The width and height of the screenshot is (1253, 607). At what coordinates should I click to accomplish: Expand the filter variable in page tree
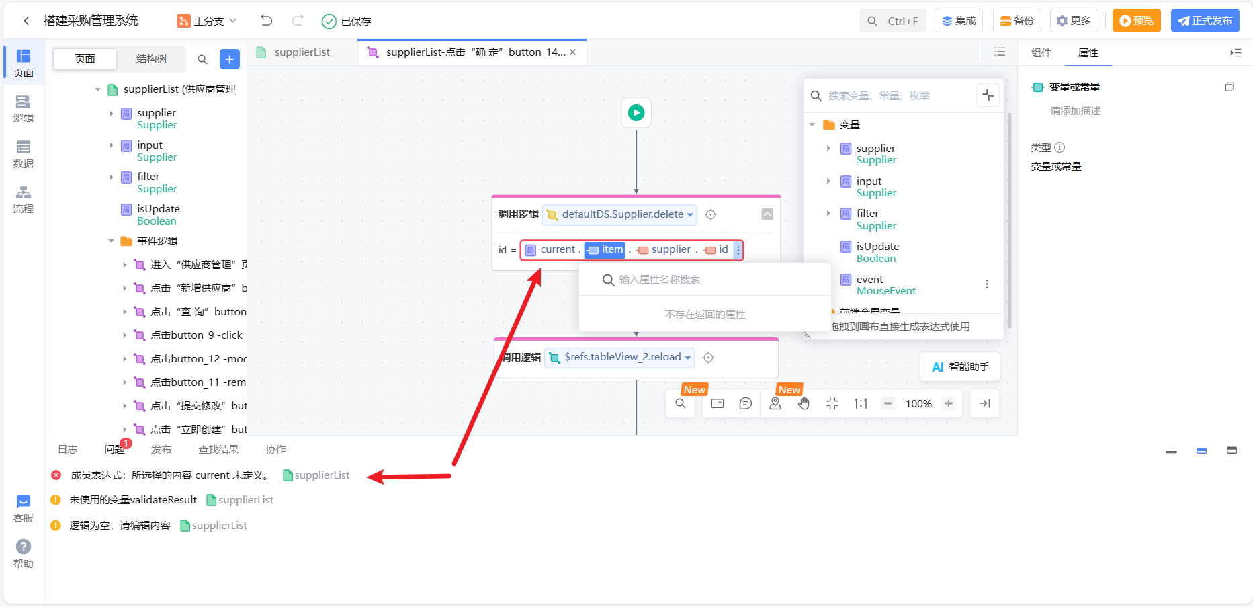coord(112,177)
